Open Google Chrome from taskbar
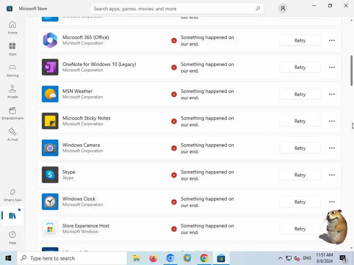The height and width of the screenshot is (265, 354). (x=204, y=258)
